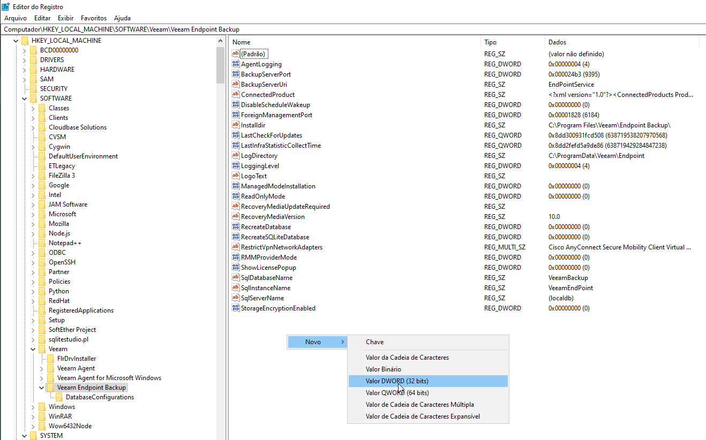
Task: Collapse the Veeam key
Action: 33,349
